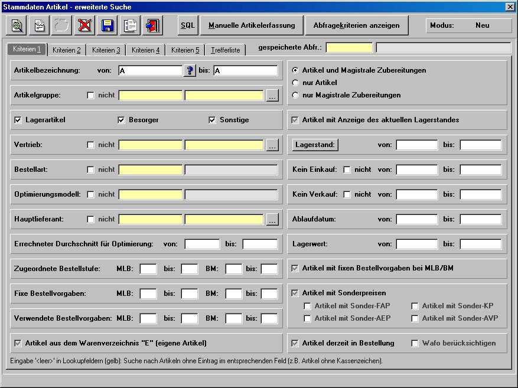This screenshot has width=518, height=388.
Task: Open the Trefferliste tab
Action: tap(226, 50)
